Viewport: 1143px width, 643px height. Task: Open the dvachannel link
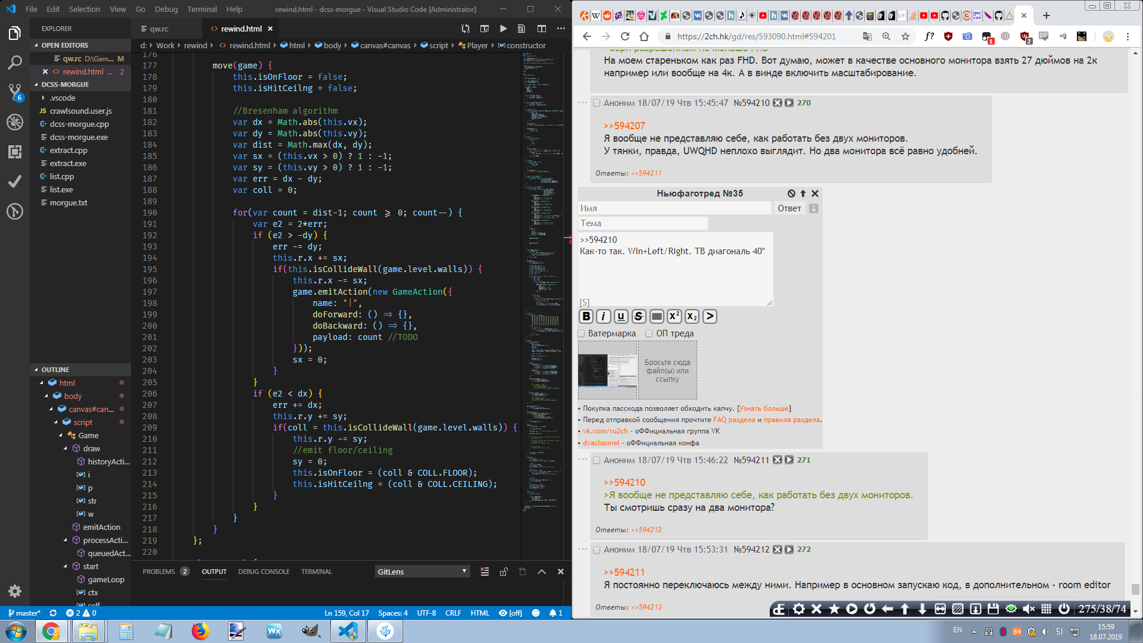coord(601,443)
